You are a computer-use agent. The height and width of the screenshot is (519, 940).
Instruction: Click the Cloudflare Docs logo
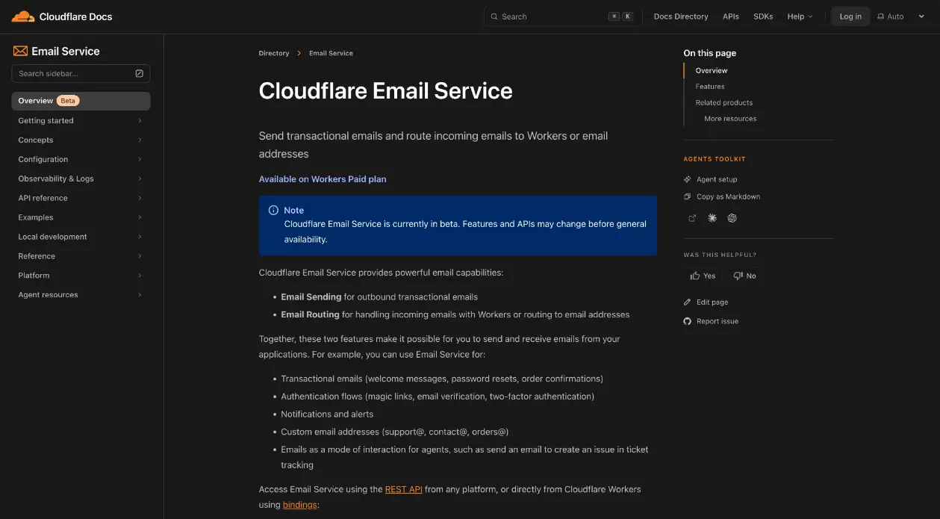coord(62,16)
